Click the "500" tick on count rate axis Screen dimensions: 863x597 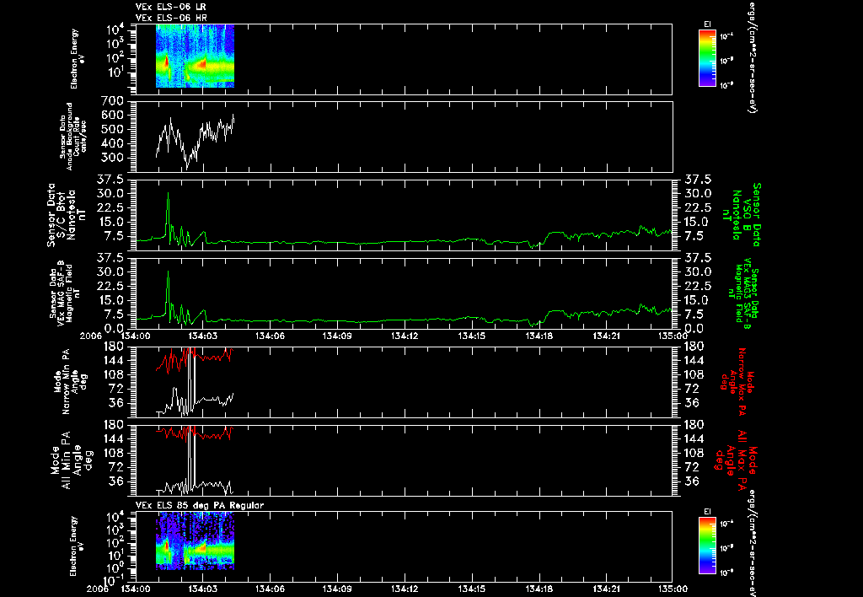pos(112,129)
